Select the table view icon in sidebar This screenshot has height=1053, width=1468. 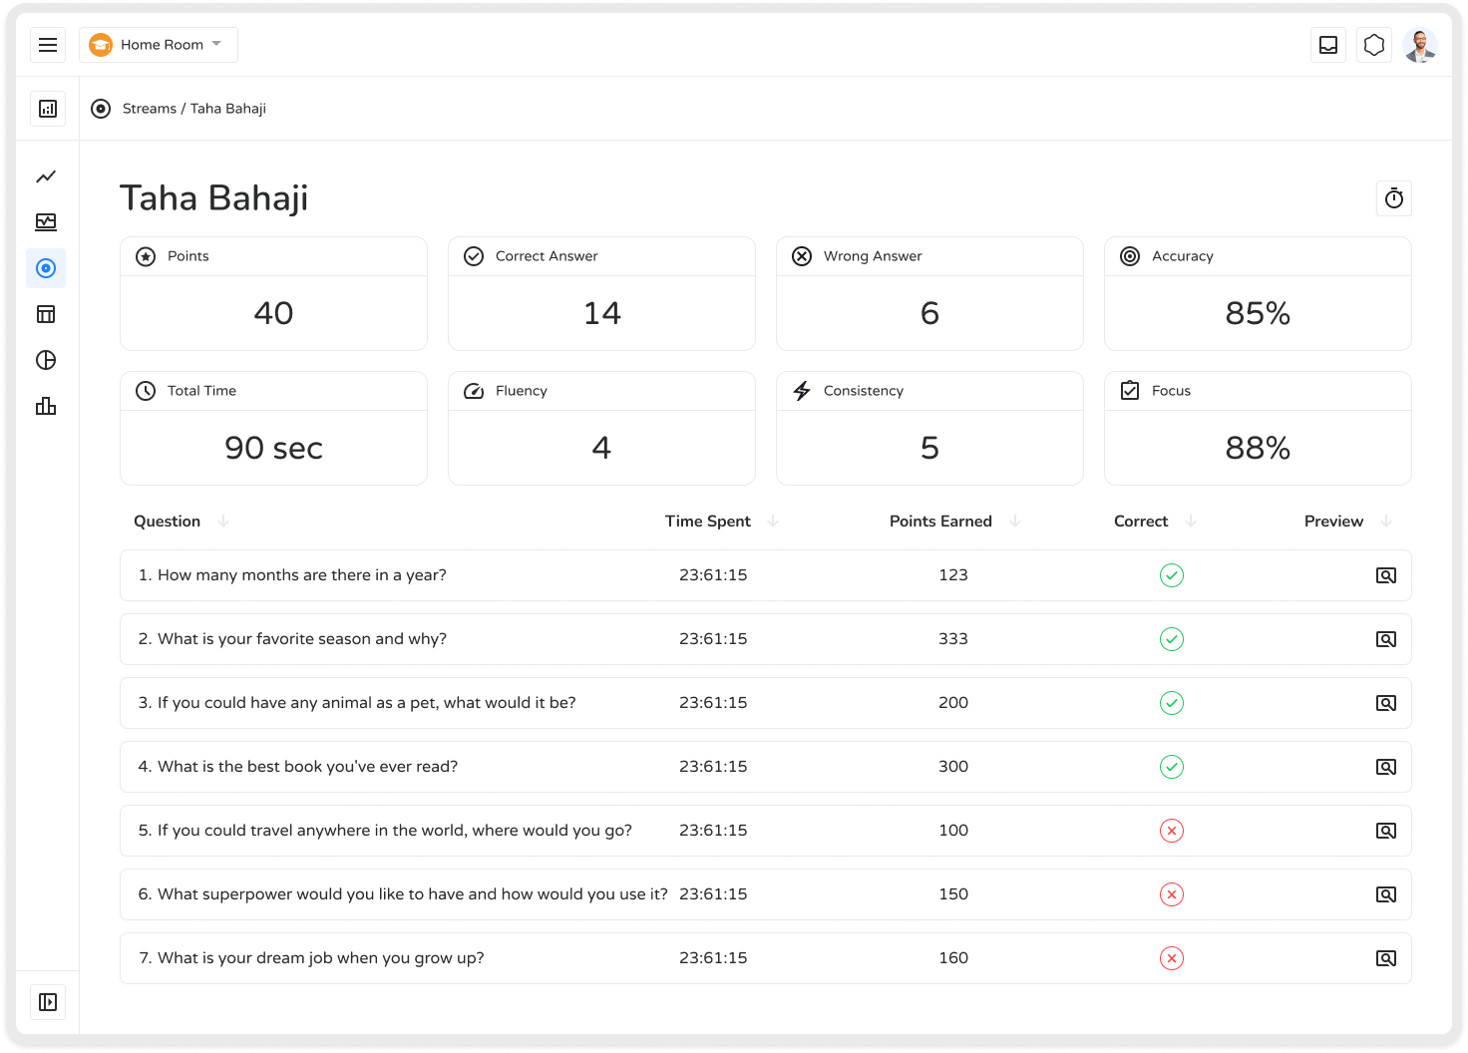click(x=46, y=314)
